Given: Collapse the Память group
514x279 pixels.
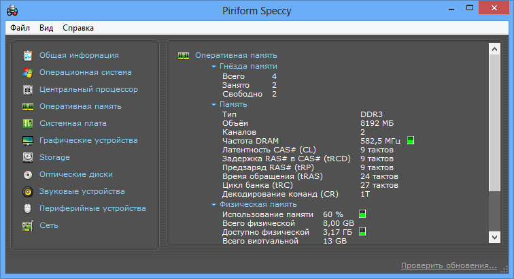Looking at the screenshot, I should pos(213,105).
